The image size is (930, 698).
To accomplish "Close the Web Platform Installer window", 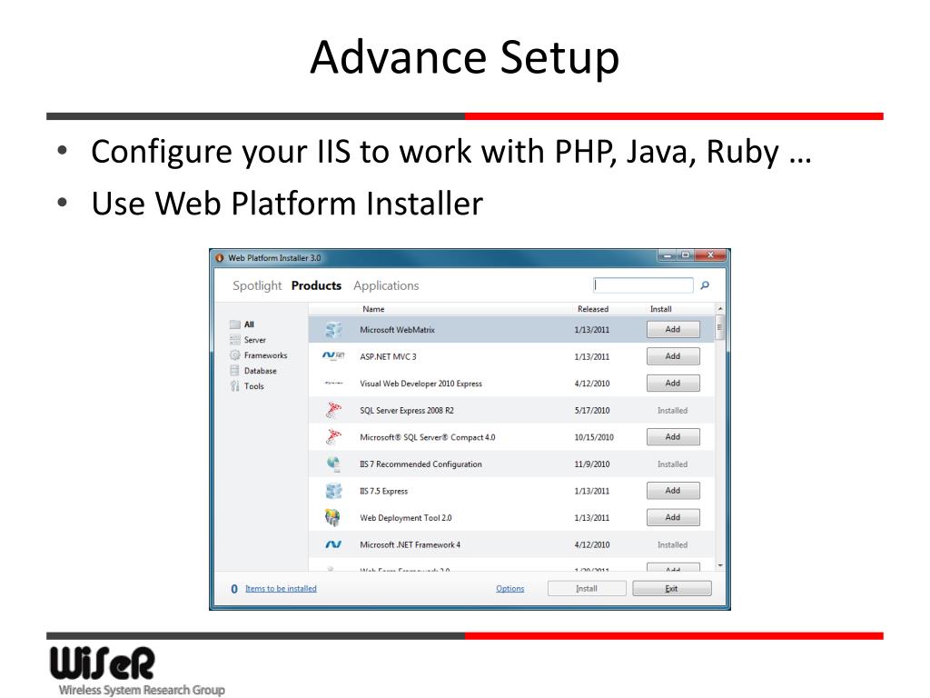I will tap(710, 255).
